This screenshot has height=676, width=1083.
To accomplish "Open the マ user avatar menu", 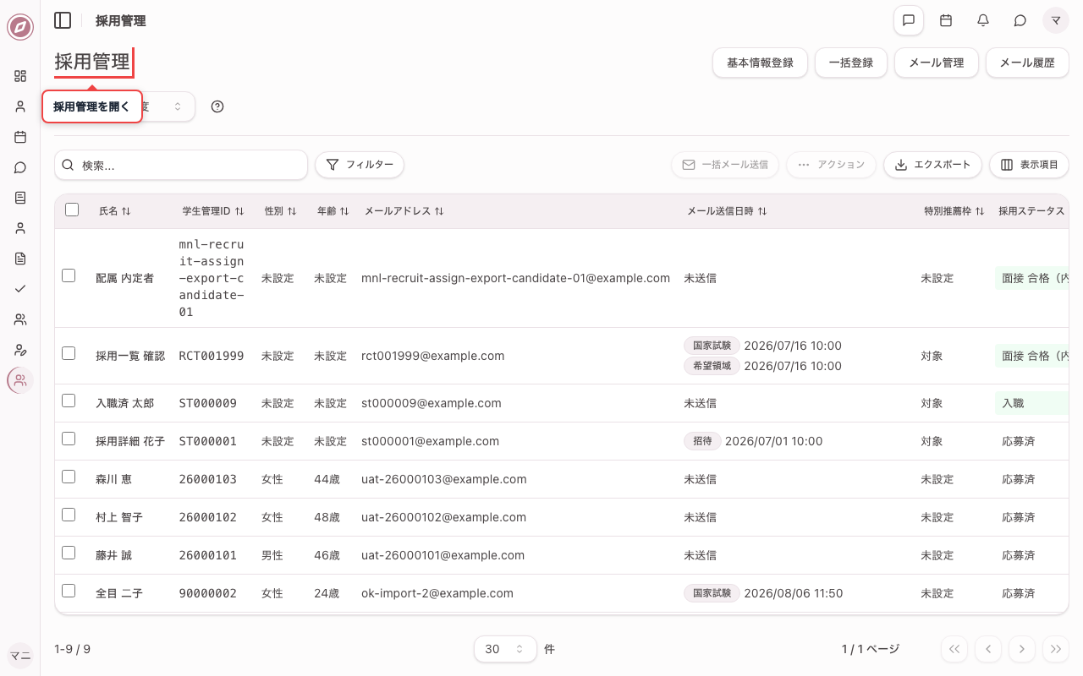I will (1056, 20).
